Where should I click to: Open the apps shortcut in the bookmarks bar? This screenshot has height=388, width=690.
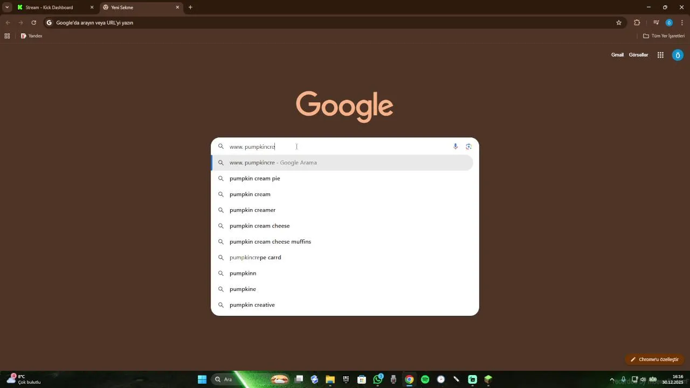point(7,36)
